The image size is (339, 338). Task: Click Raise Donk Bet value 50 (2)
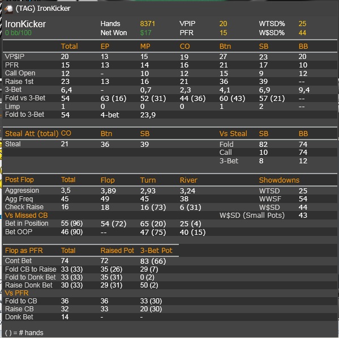149,285
